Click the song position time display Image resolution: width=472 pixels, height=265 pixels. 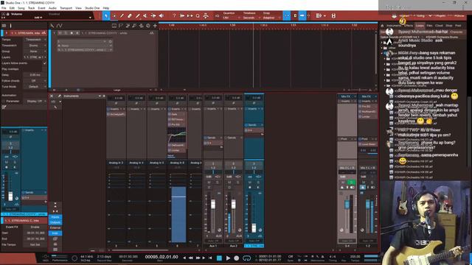[162, 257]
